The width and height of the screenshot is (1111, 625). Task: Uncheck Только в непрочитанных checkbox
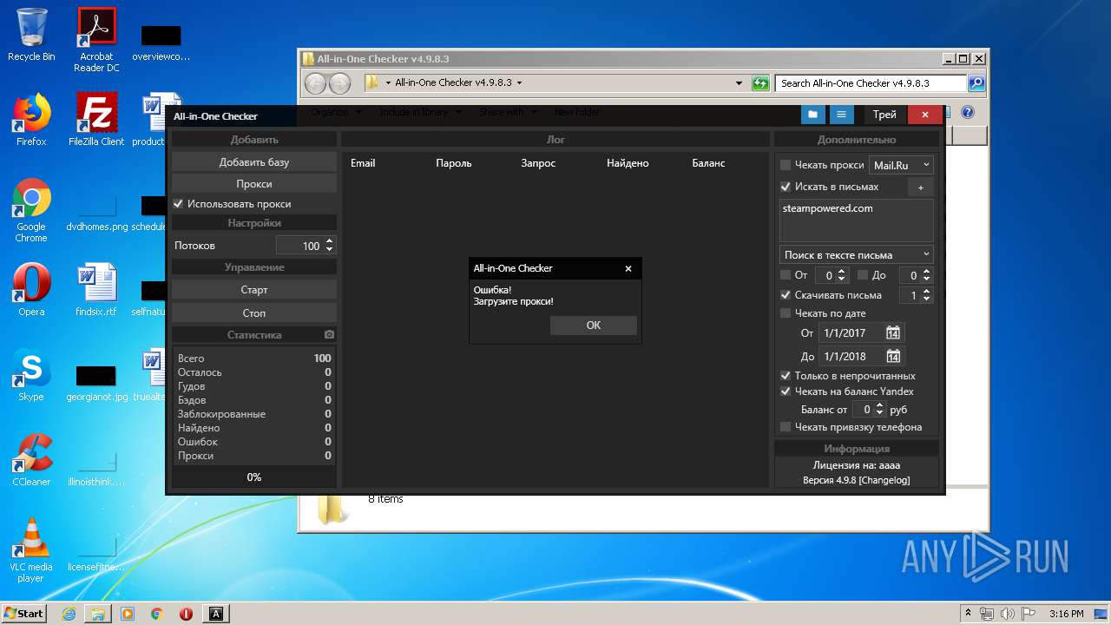pos(786,376)
